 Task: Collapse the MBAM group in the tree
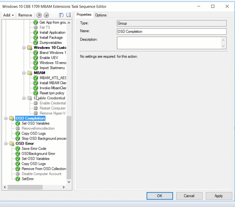click(x=23, y=73)
